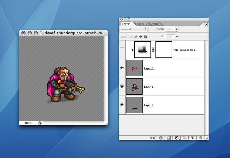
Task: Select the Hue/Saturation adjustment thumbnail
Action: click(143, 50)
